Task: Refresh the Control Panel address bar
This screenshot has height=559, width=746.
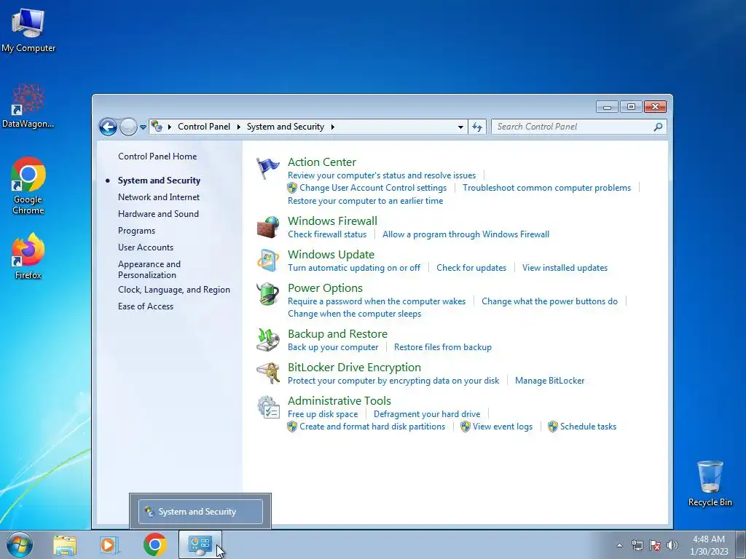Action: point(476,127)
